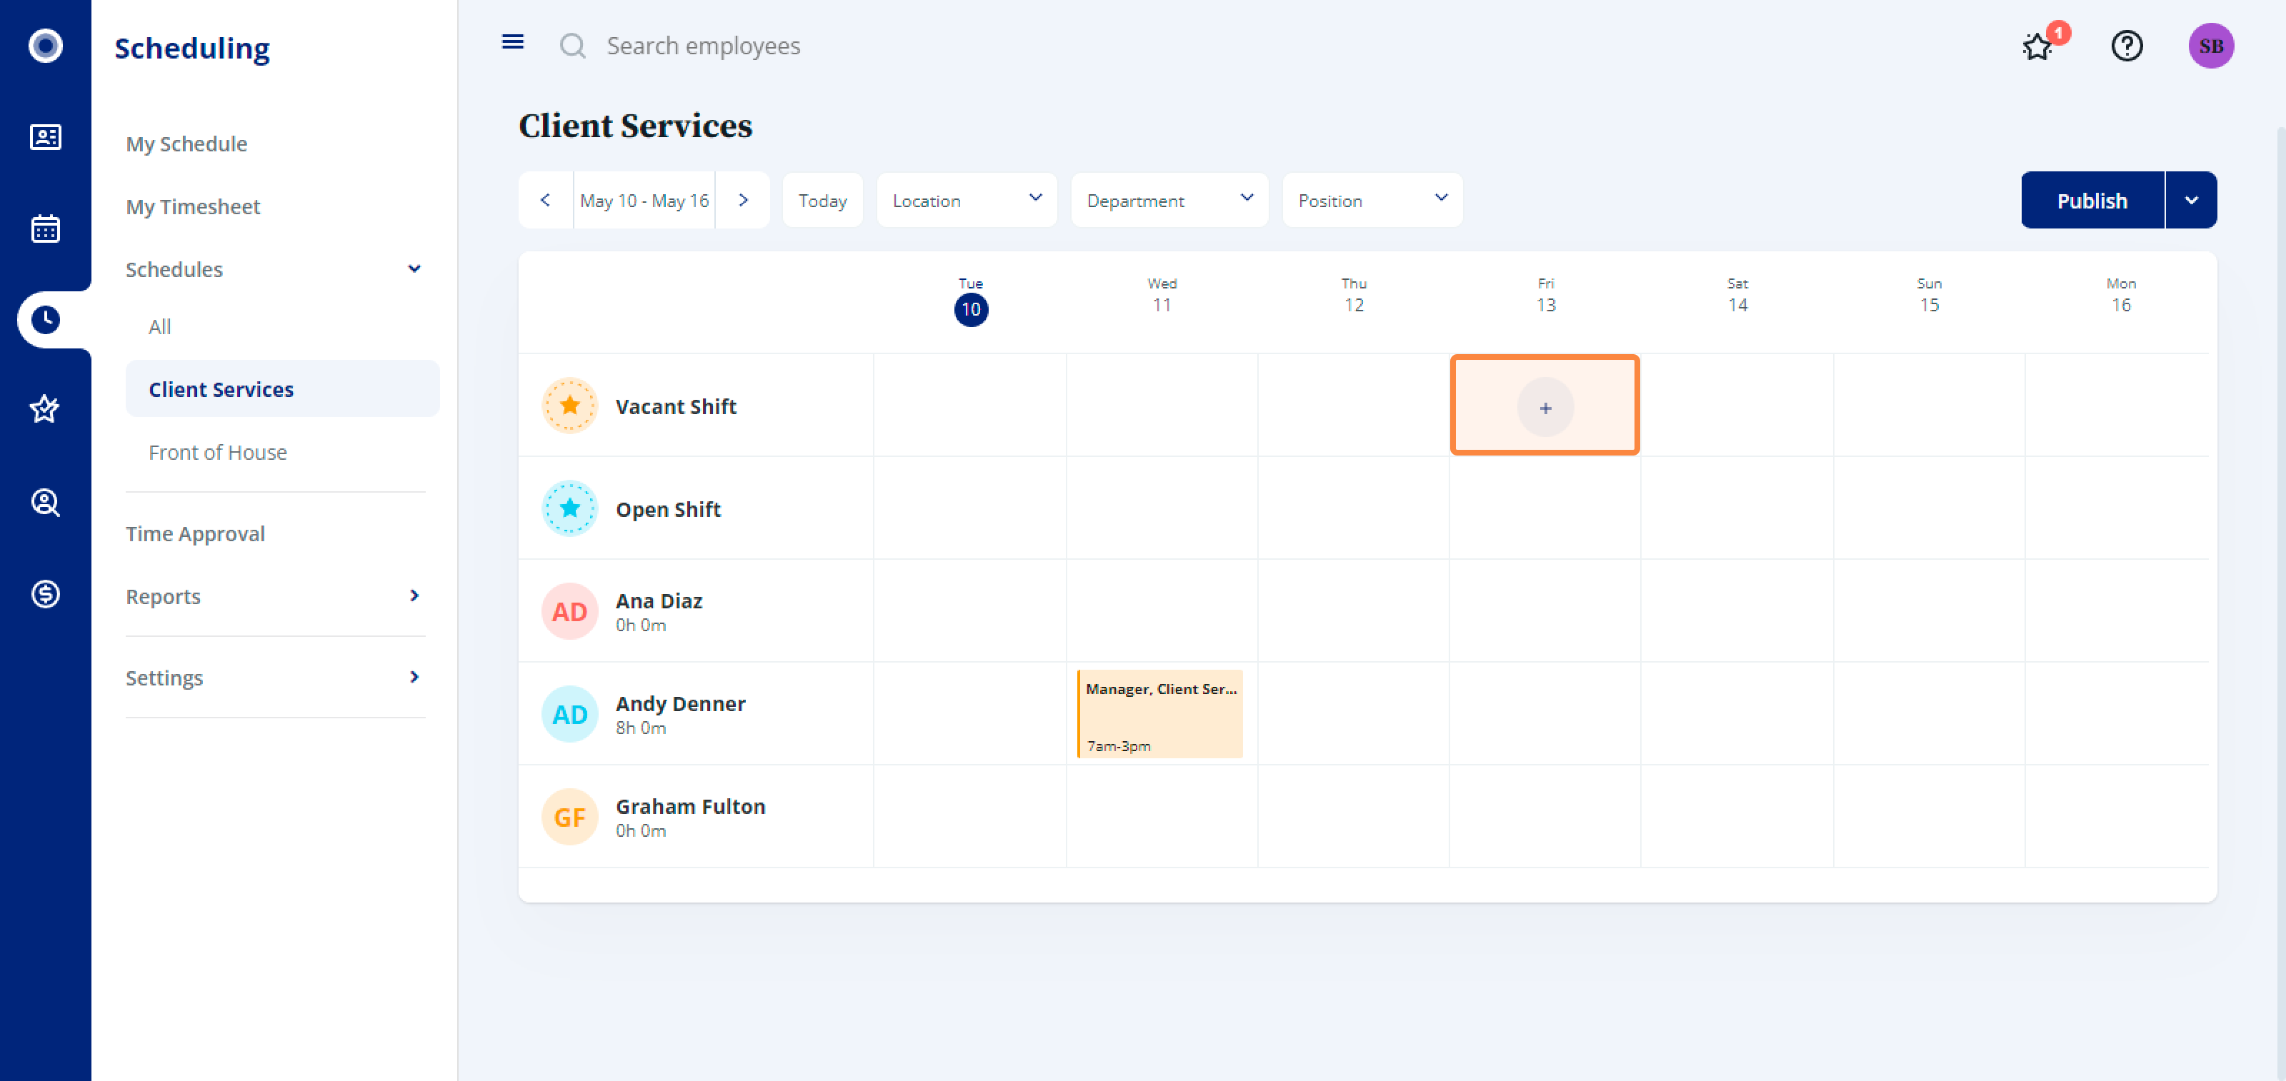Viewport: 2286px width, 1081px height.
Task: Select the Client Services schedule
Action: pos(282,388)
